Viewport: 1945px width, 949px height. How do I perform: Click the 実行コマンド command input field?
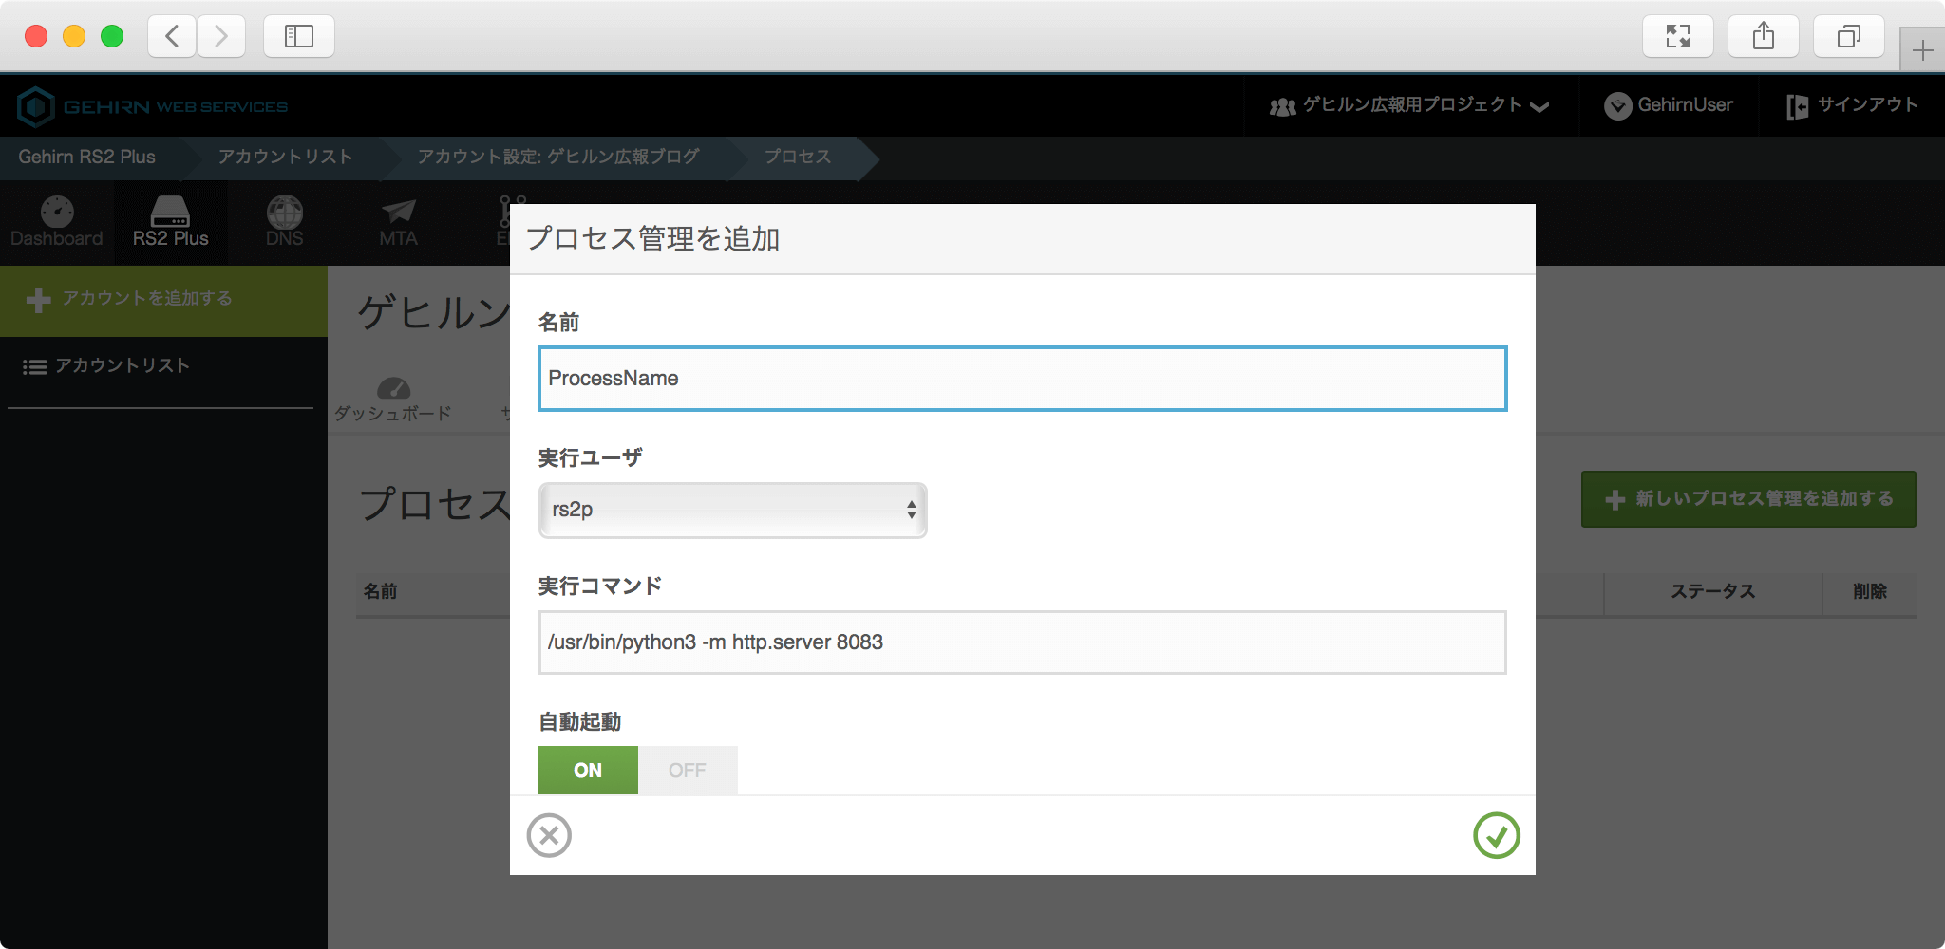(1022, 642)
